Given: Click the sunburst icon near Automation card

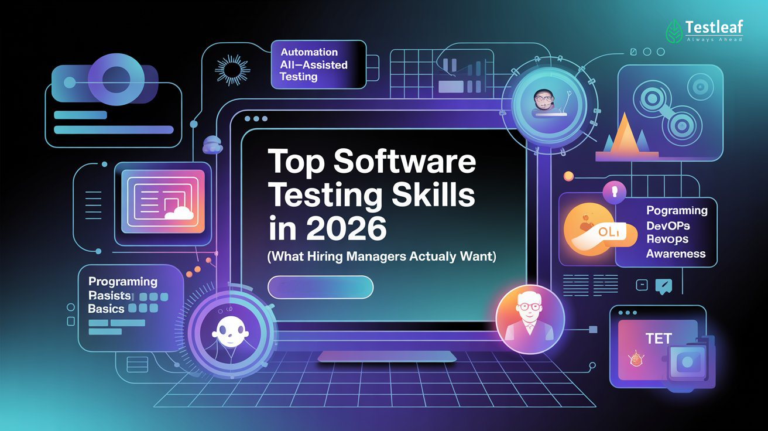Looking at the screenshot, I should point(232,71).
